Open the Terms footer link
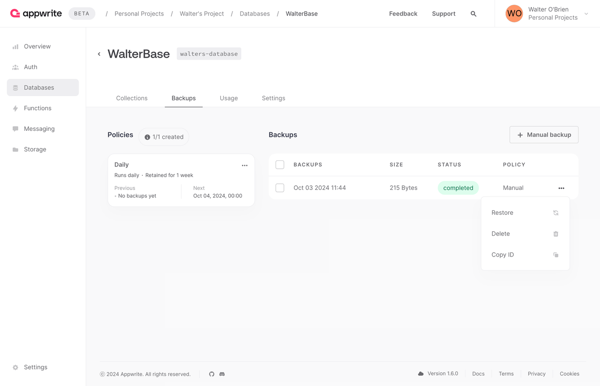The height and width of the screenshot is (386, 600). (x=506, y=374)
